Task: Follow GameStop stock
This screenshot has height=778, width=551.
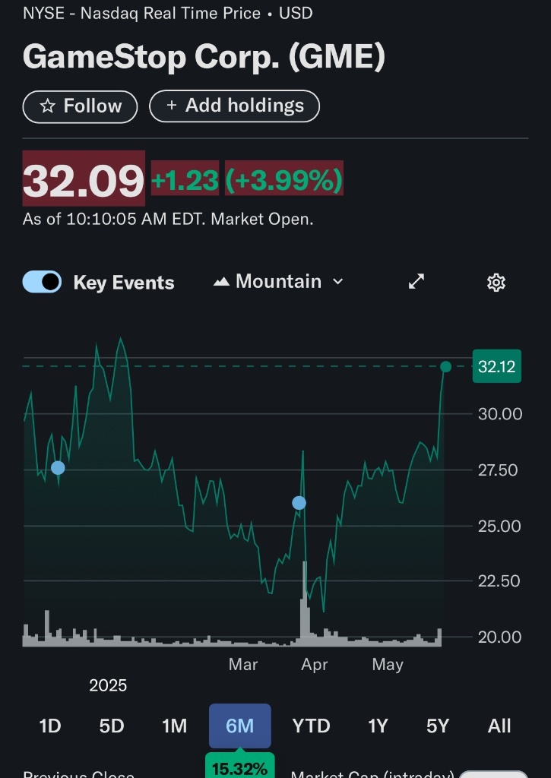Action: [80, 106]
